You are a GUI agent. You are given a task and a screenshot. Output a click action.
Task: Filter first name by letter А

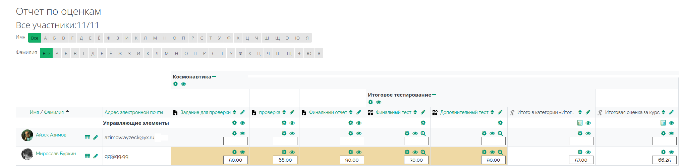point(46,38)
